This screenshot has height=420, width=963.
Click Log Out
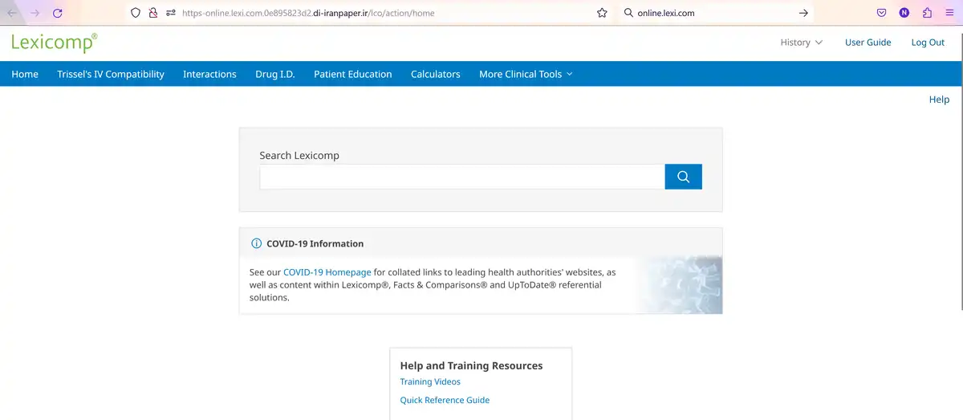928,43
